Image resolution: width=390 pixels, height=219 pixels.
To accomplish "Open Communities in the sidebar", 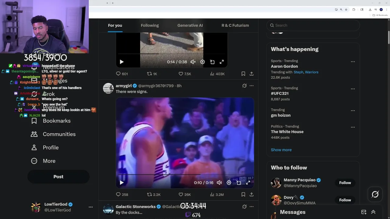I will [x=53, y=134].
